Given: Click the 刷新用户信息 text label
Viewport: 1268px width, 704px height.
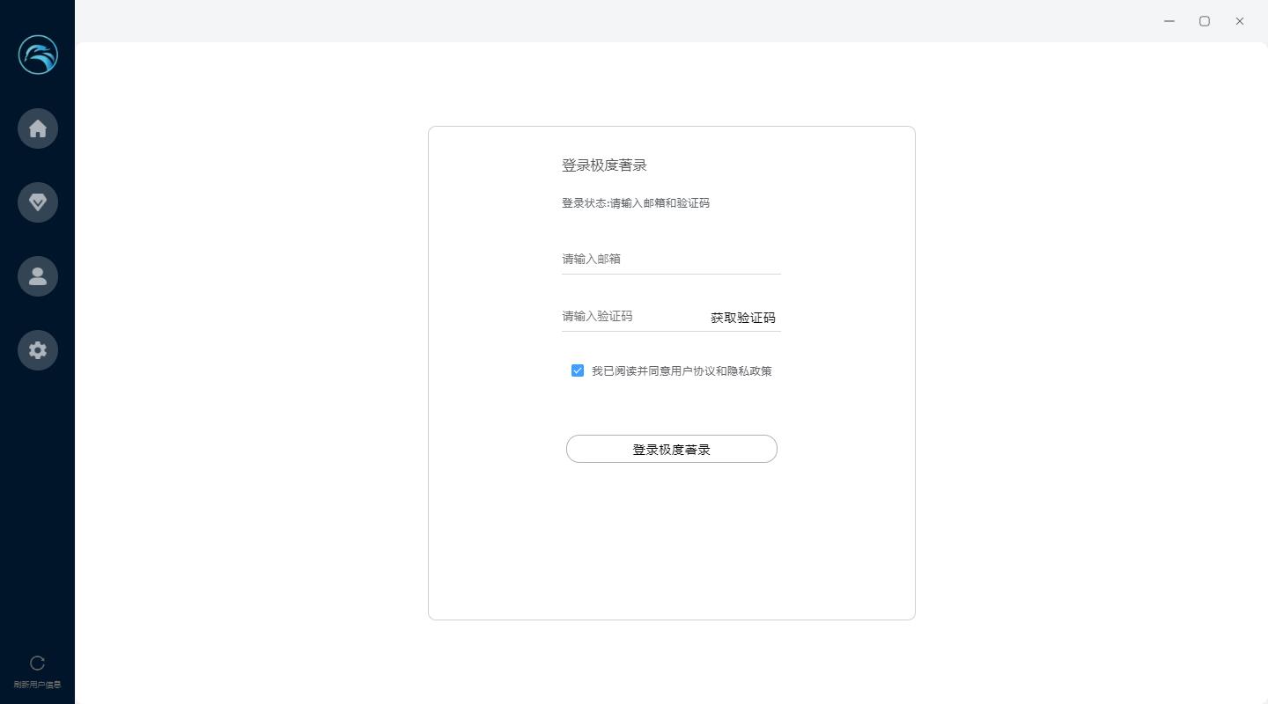Looking at the screenshot, I should tap(38, 684).
